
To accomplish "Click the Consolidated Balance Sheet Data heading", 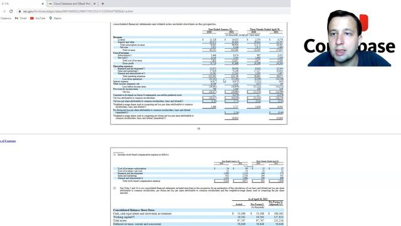I will coord(134,210).
